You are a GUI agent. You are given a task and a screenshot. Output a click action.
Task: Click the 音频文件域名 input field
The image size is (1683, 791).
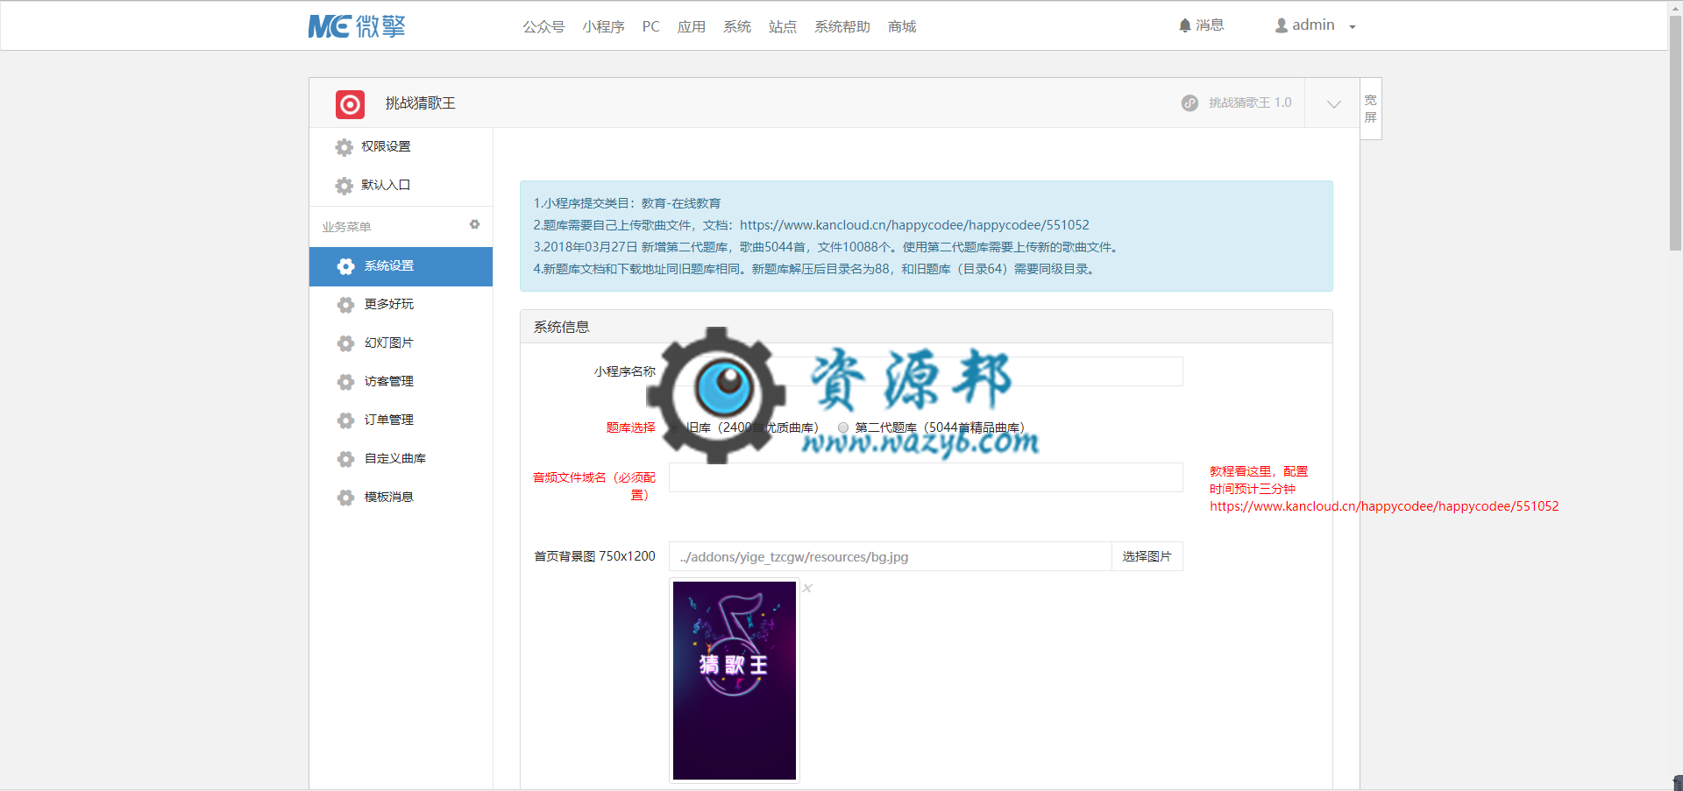point(926,477)
